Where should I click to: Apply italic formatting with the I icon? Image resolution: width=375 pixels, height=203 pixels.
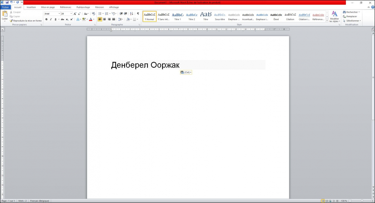coord(51,20)
